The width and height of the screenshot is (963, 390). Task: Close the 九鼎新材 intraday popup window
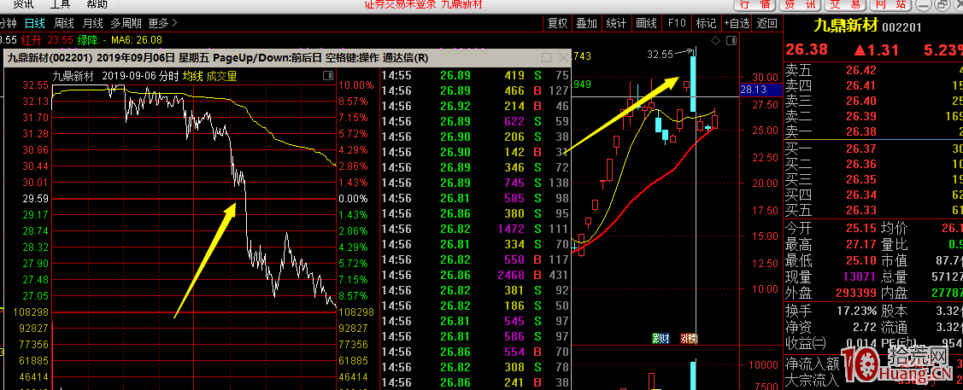[x=564, y=58]
